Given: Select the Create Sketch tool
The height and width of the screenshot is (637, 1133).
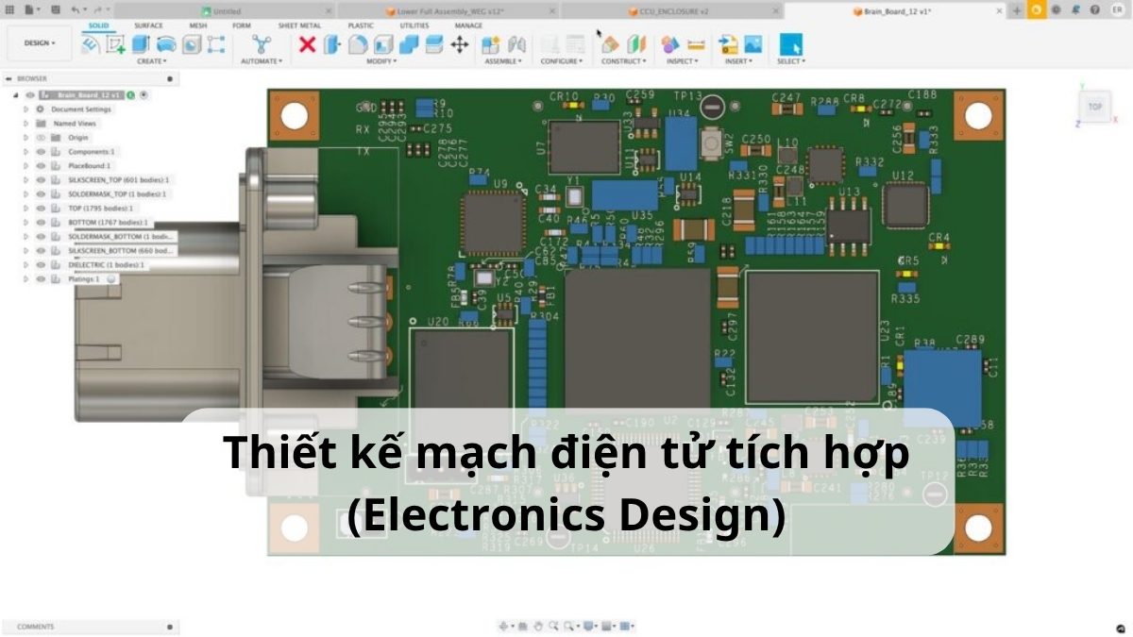Looking at the screenshot, I should pos(116,43).
